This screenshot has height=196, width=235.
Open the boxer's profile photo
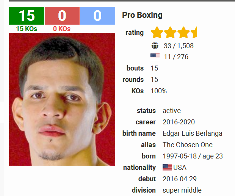point(62,99)
